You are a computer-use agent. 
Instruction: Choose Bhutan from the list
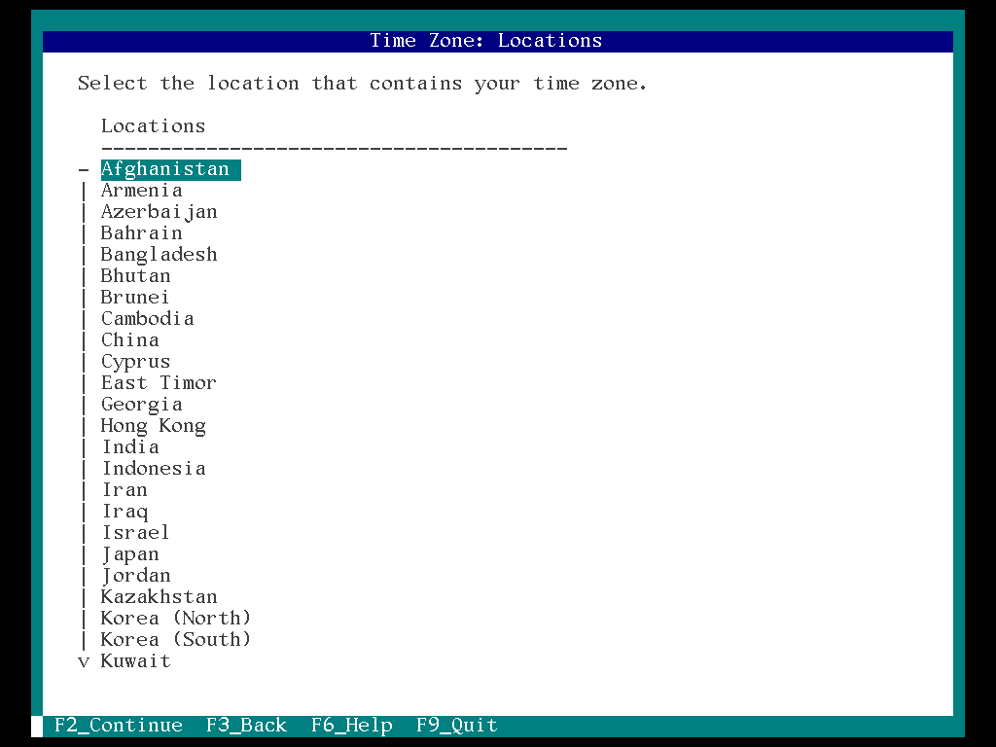pos(136,276)
